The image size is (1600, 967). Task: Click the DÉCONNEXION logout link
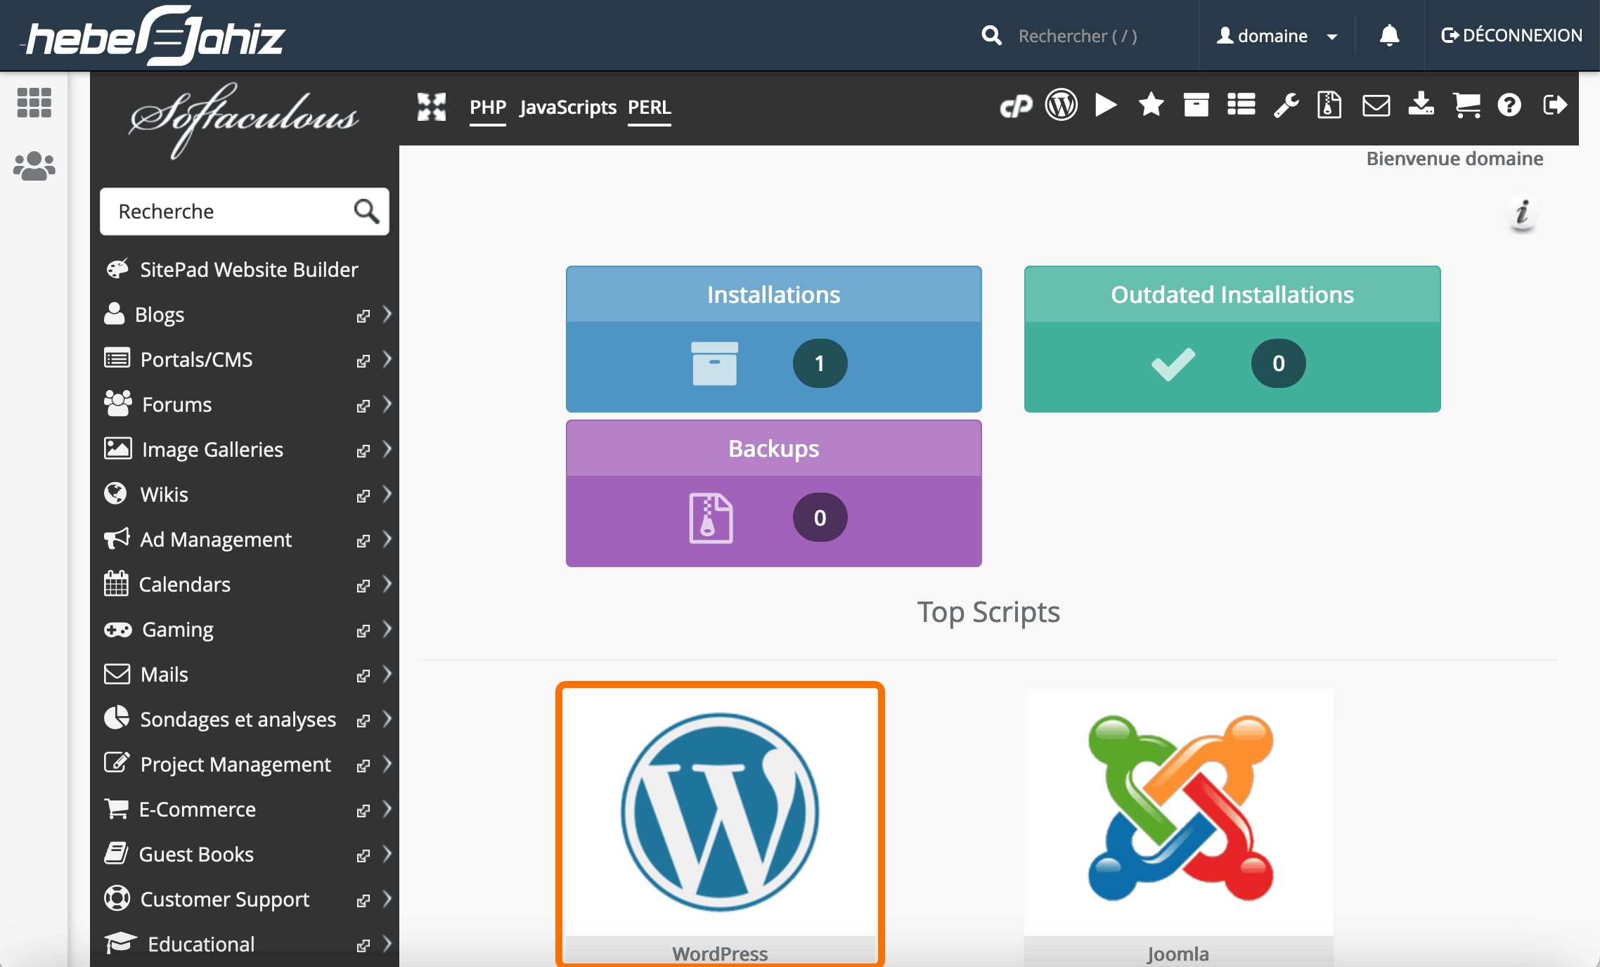[1511, 35]
